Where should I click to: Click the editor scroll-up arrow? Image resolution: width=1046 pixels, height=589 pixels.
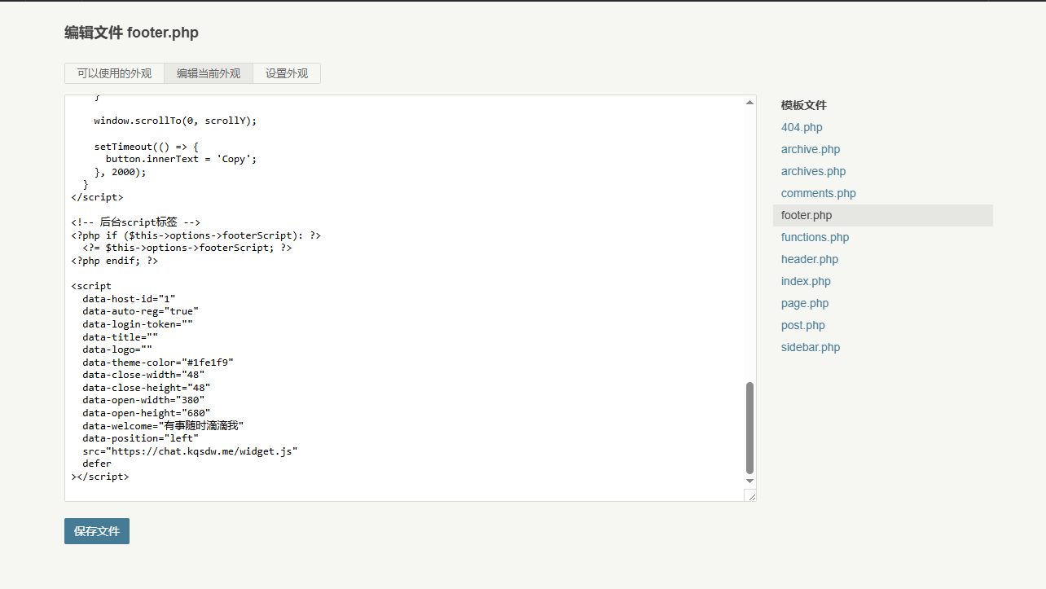[749, 103]
